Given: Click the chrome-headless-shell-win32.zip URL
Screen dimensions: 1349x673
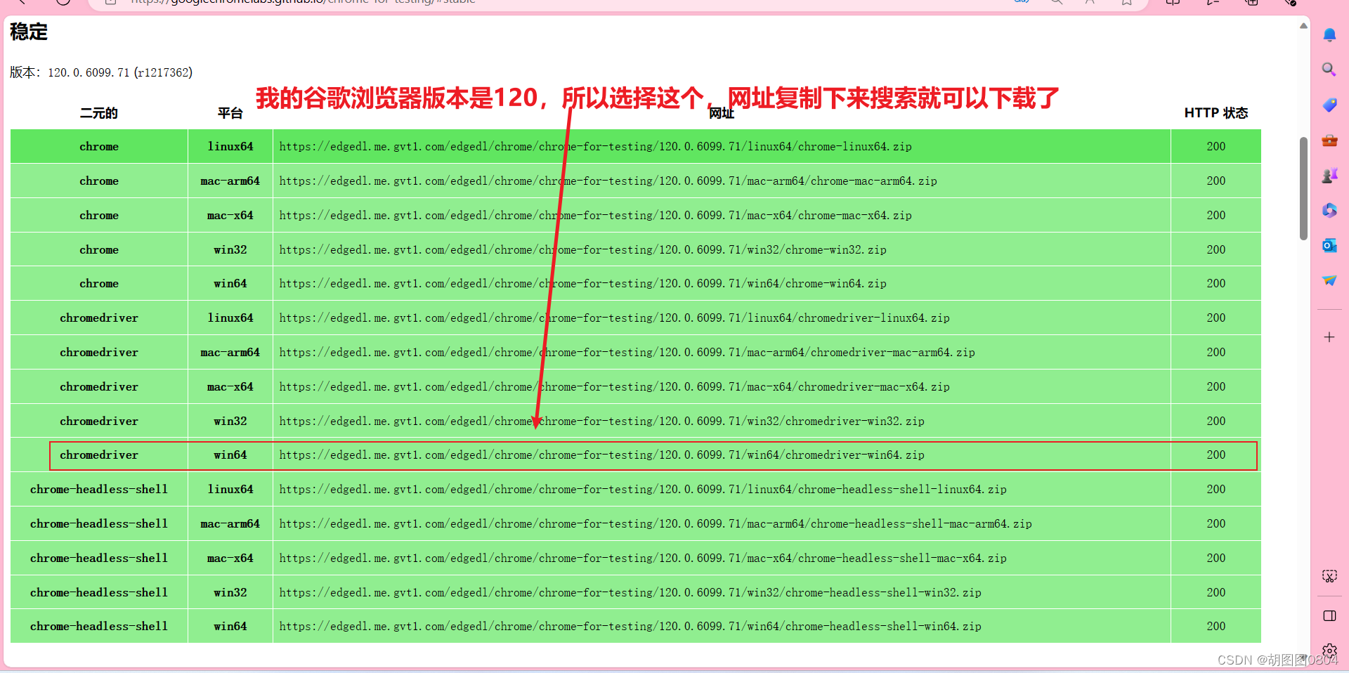Looking at the screenshot, I should 630,593.
